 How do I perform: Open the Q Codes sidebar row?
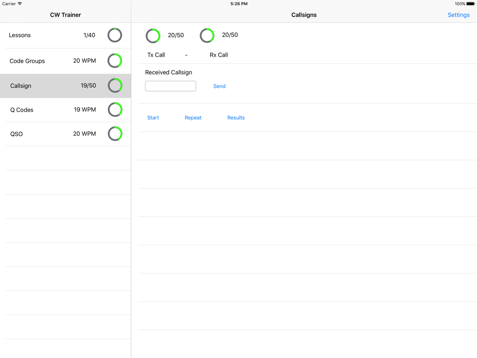pos(65,110)
